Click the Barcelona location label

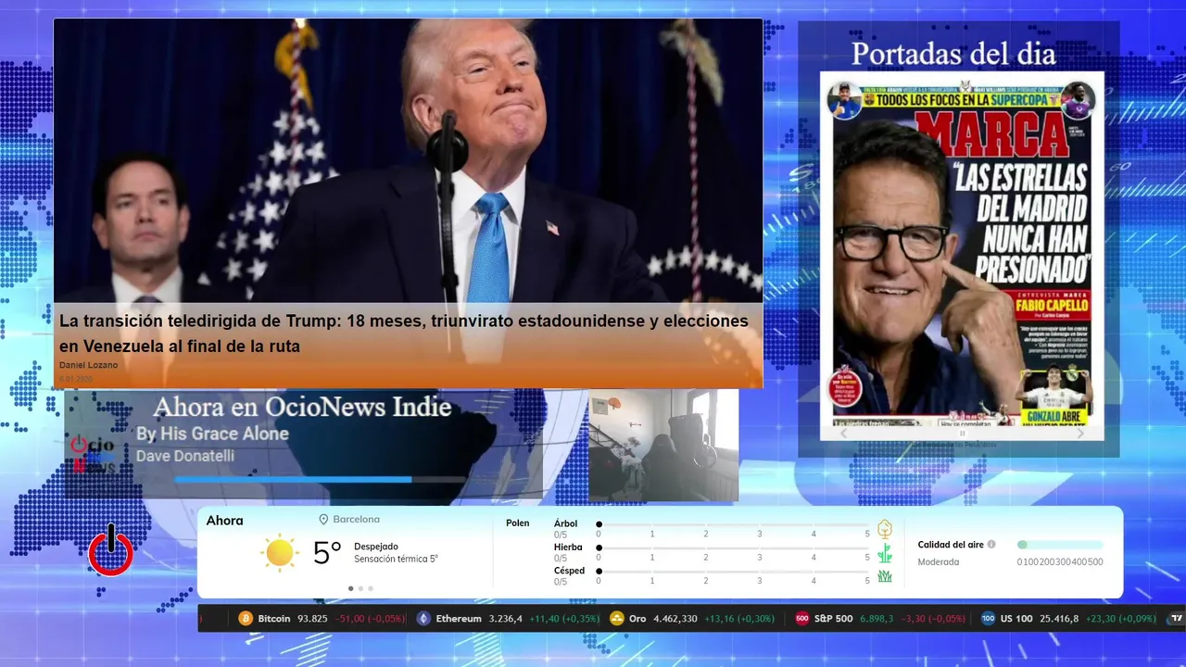[x=356, y=520]
